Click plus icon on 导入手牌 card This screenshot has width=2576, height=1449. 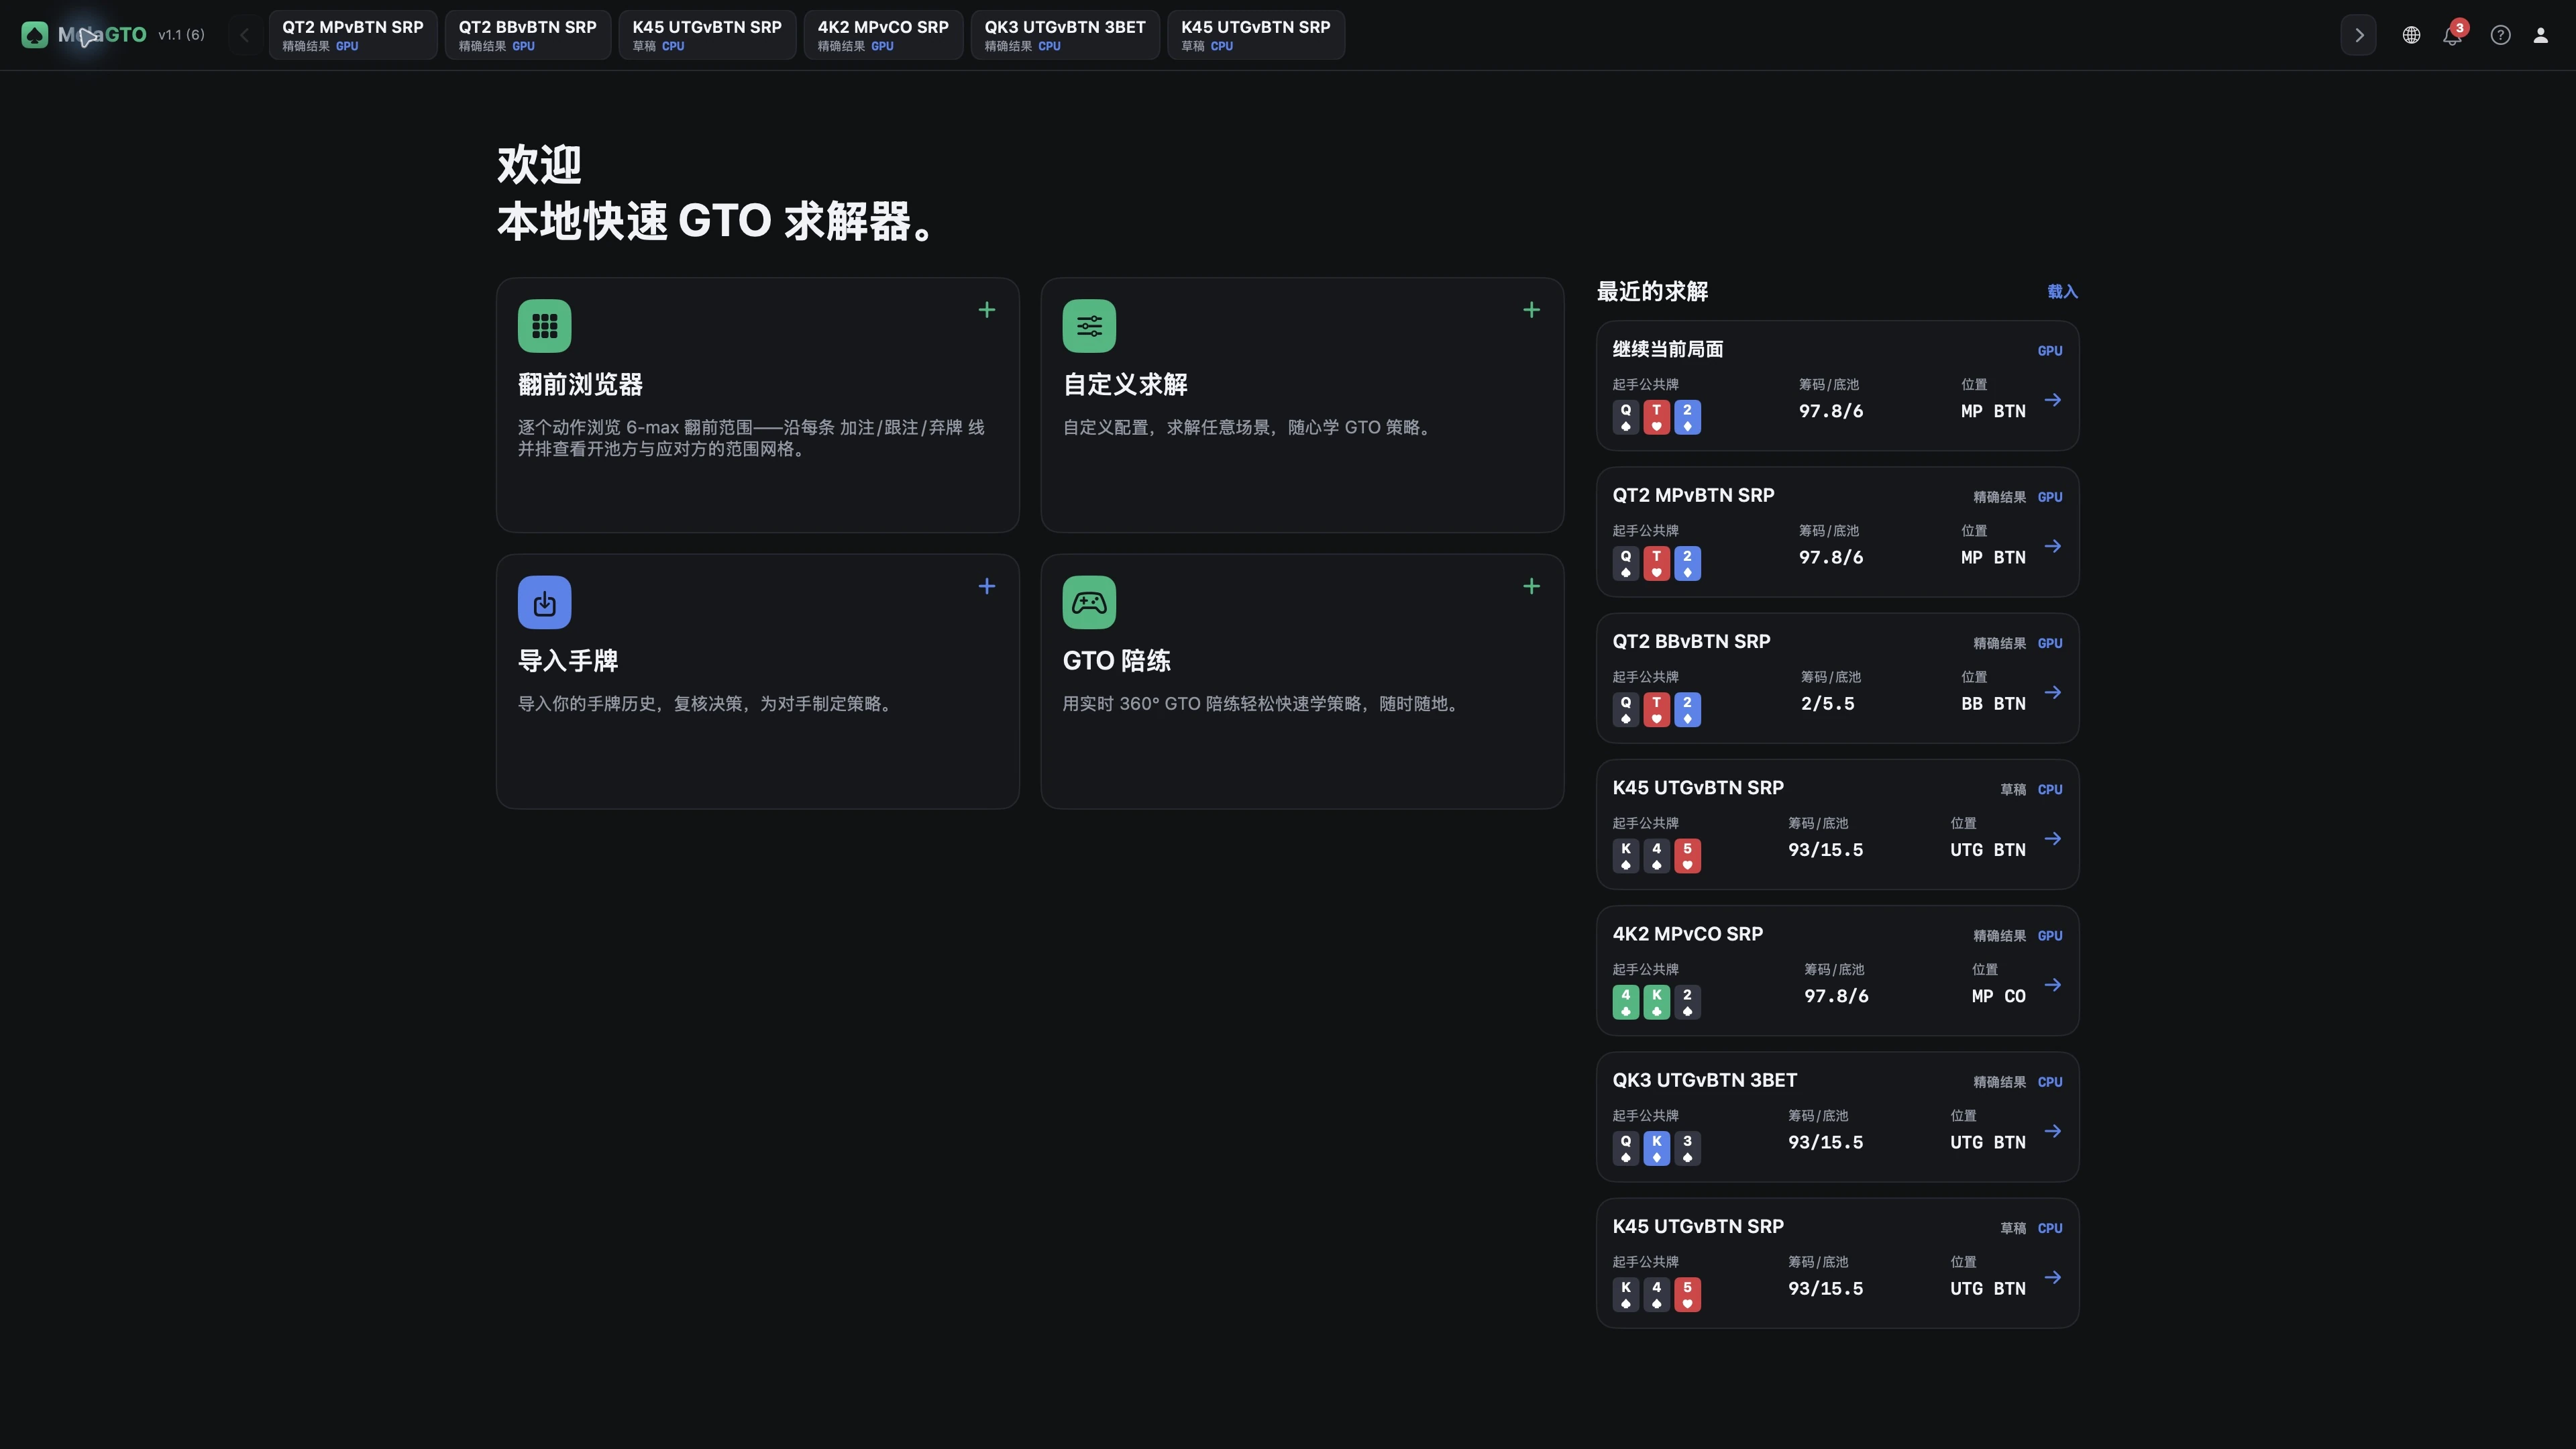[987, 586]
